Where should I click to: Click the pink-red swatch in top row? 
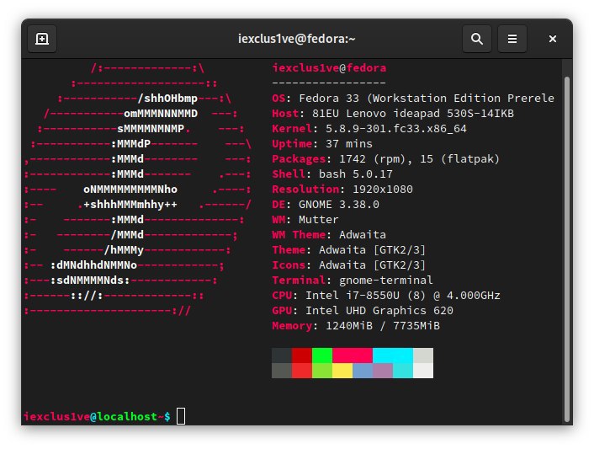point(353,355)
